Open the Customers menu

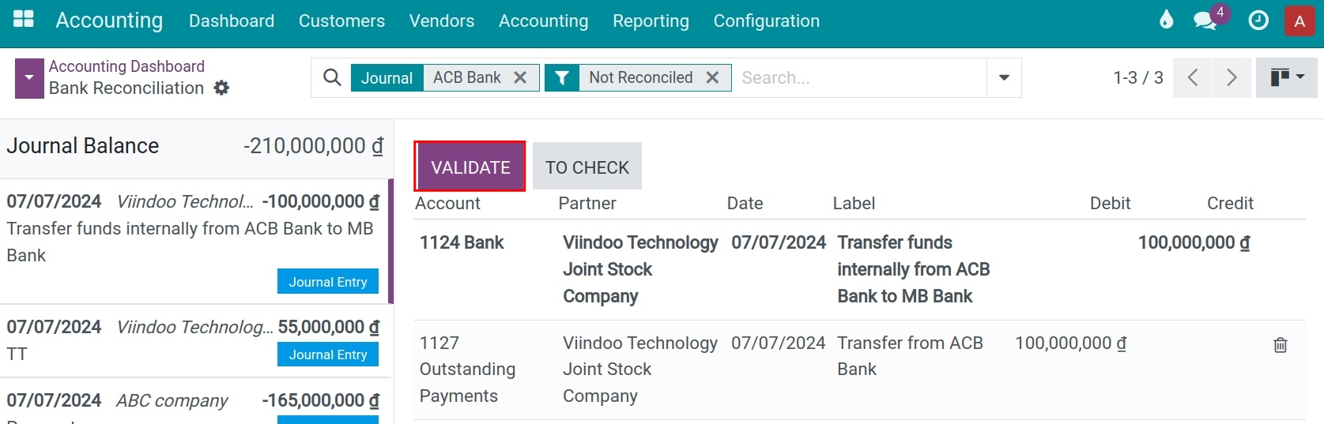pyautogui.click(x=341, y=21)
